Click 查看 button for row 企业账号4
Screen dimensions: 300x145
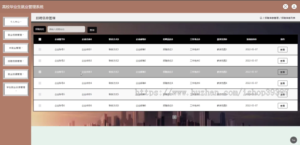pyautogui.click(x=282, y=83)
